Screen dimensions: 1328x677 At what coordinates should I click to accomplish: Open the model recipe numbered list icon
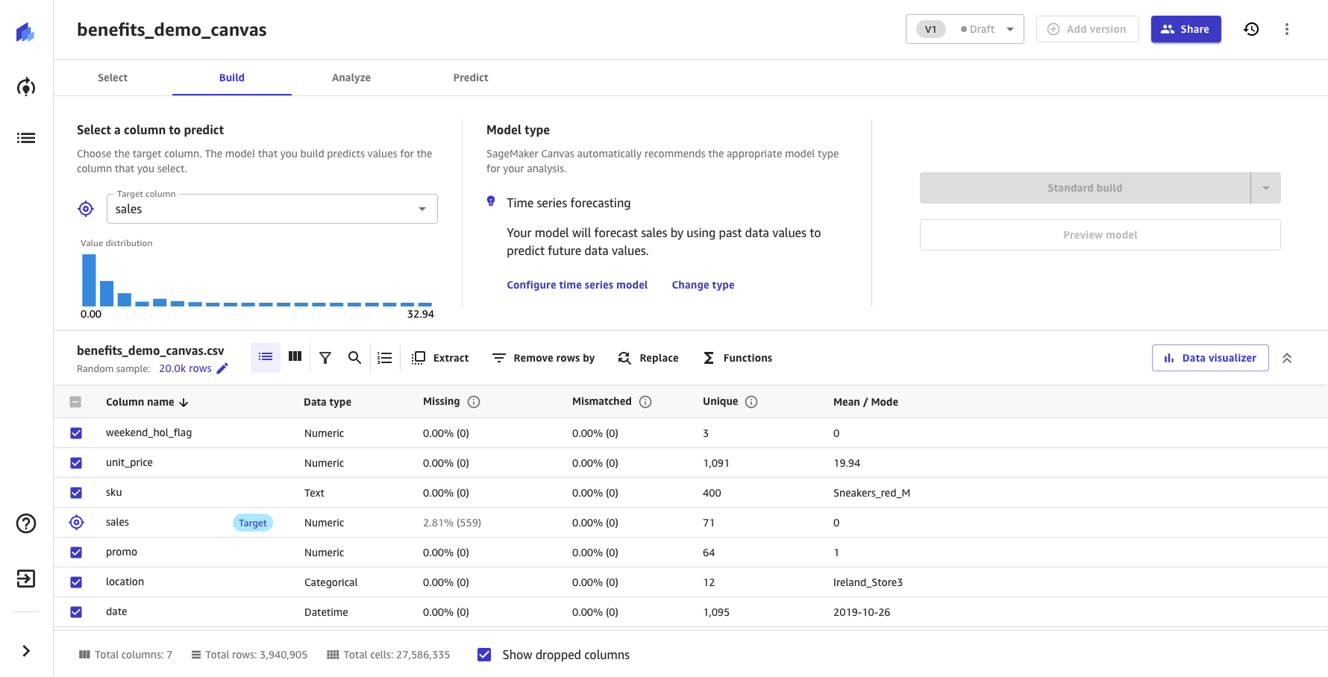pyautogui.click(x=385, y=358)
